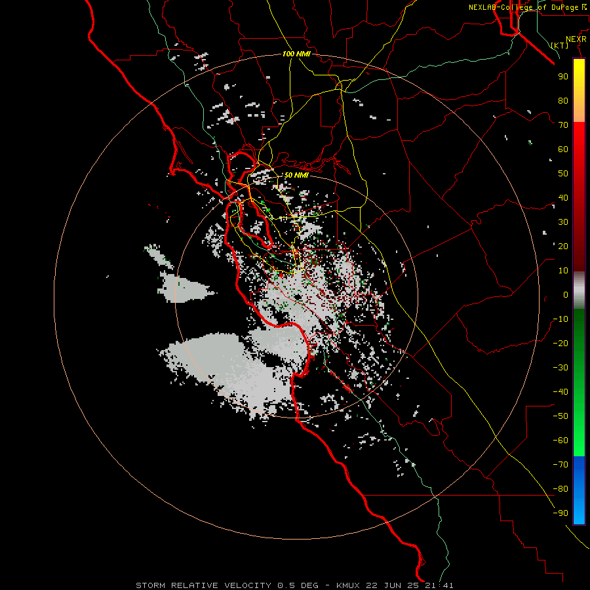Click the -80 scale value
Screen dimensions: 590x590
560,489
